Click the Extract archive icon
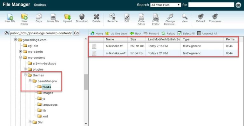 pos(201,17)
